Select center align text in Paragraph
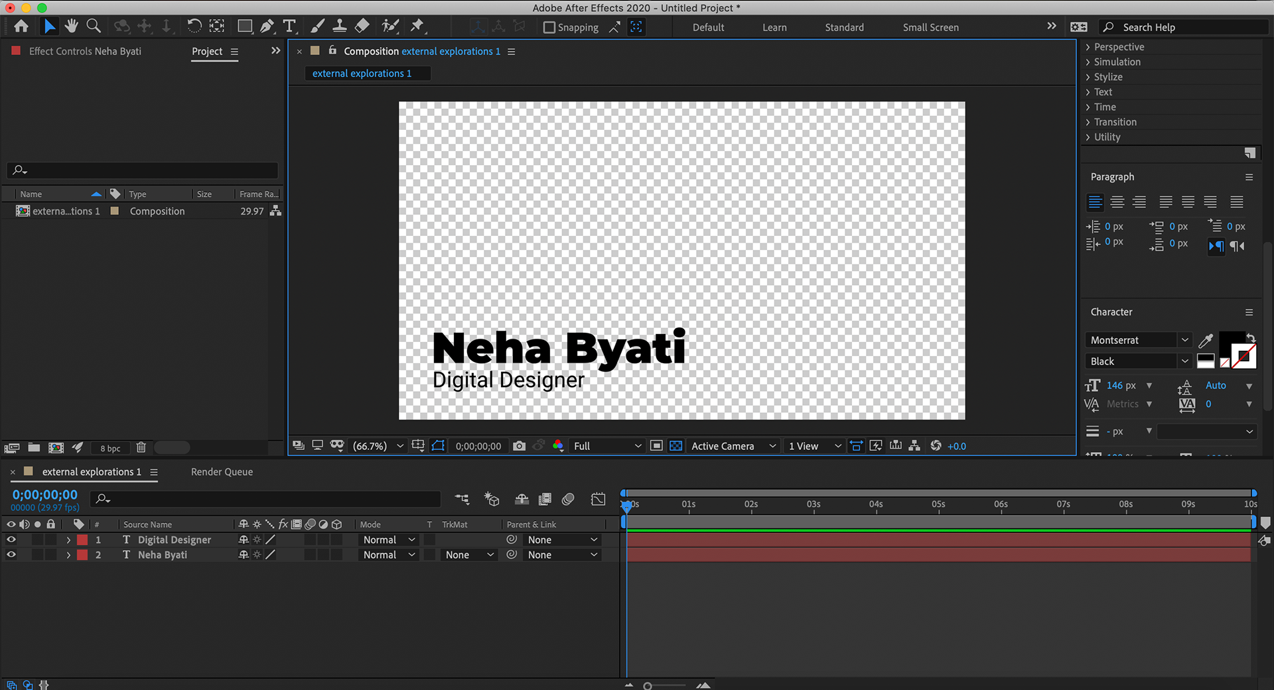Image resolution: width=1274 pixels, height=690 pixels. point(1117,202)
